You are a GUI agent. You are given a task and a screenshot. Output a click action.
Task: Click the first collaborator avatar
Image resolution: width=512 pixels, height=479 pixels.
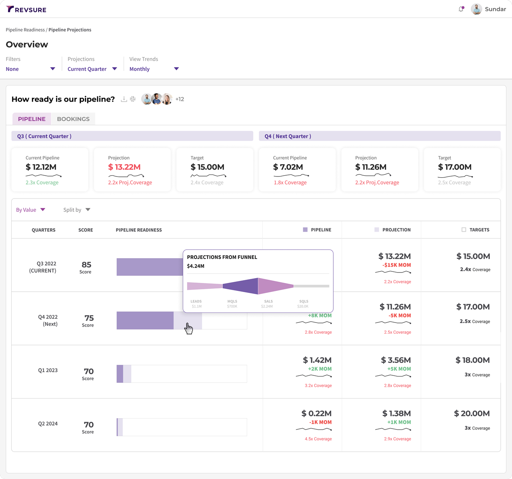tap(147, 99)
